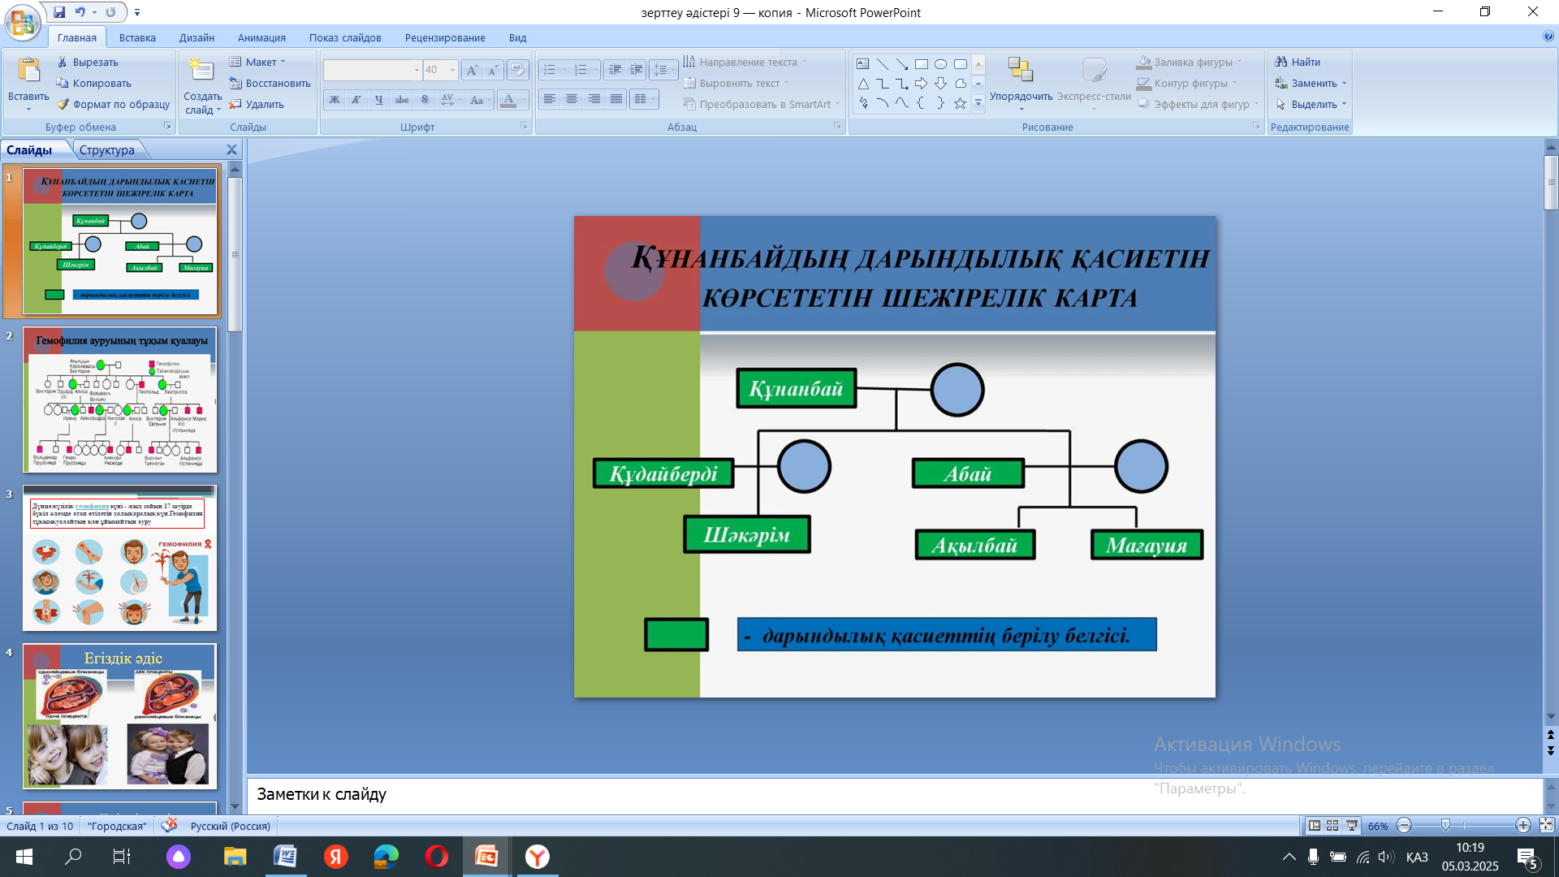Click the zoom slider handle
This screenshot has width=1559, height=877.
[x=1445, y=825]
